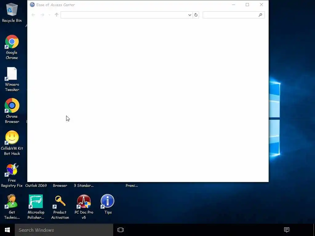This screenshot has height=236, width=315.
Task: Maximize the Ease of Access Center window
Action: click(x=247, y=5)
